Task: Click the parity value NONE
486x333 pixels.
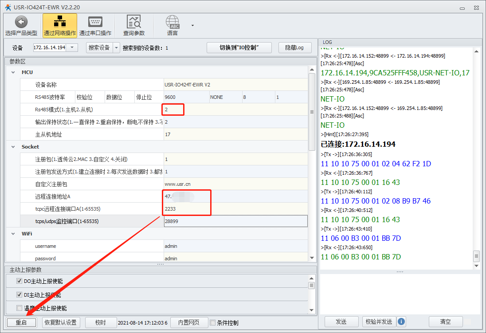Action: tap(226, 97)
